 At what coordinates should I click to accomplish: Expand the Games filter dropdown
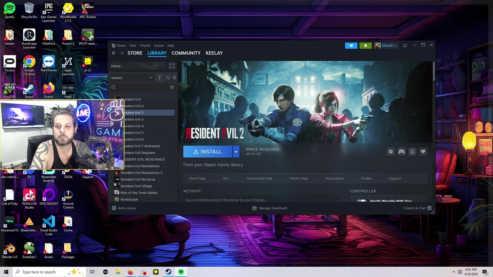[132, 78]
